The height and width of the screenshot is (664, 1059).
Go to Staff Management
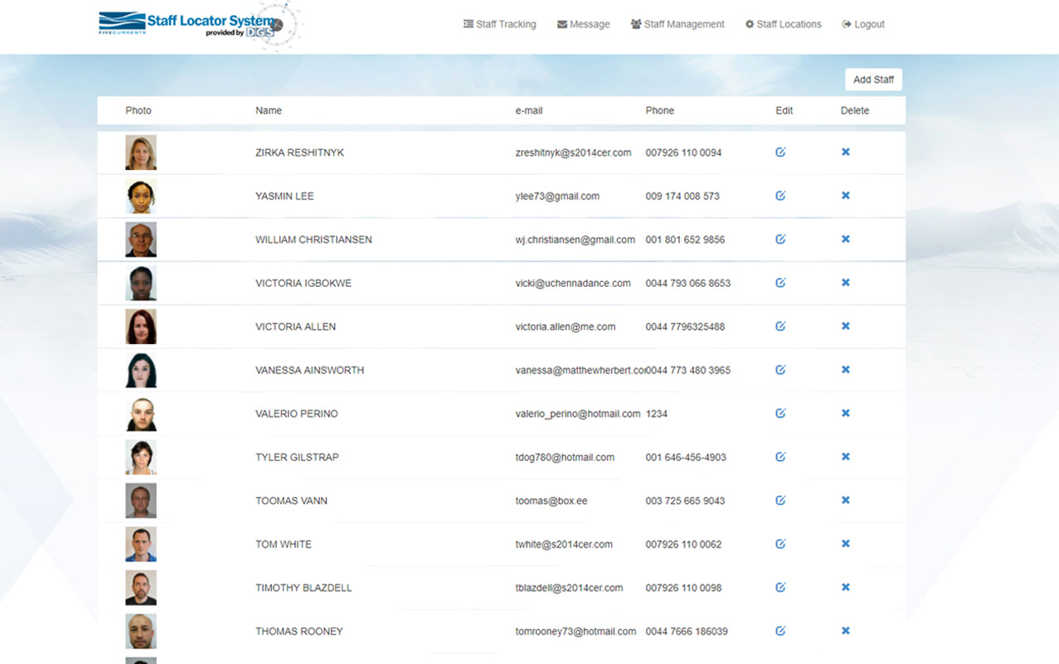pos(678,24)
